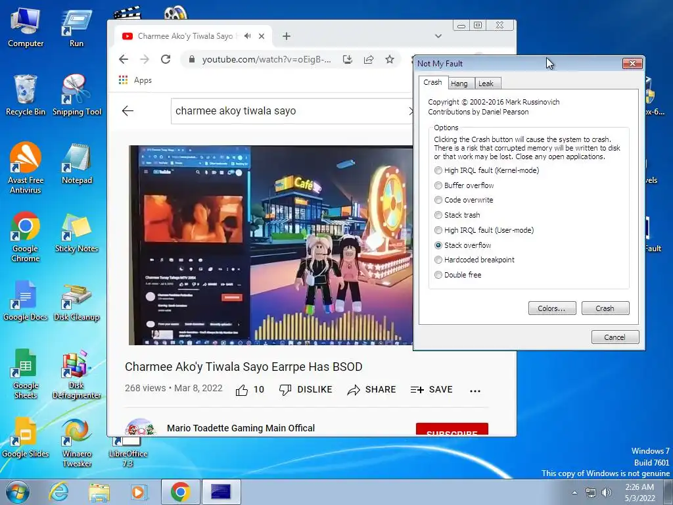Expand Chrome's tab search chevron
Screen dimensions: 673x505
point(438,36)
